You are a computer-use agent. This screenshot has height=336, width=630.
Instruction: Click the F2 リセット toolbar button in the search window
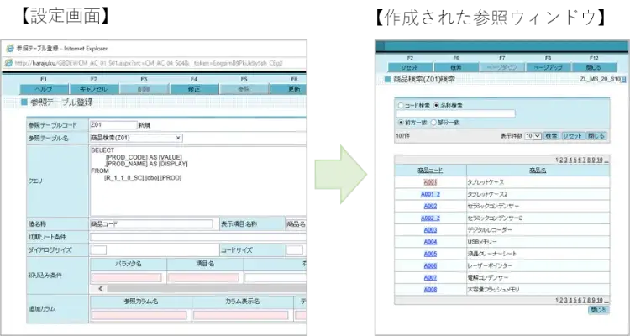410,67
